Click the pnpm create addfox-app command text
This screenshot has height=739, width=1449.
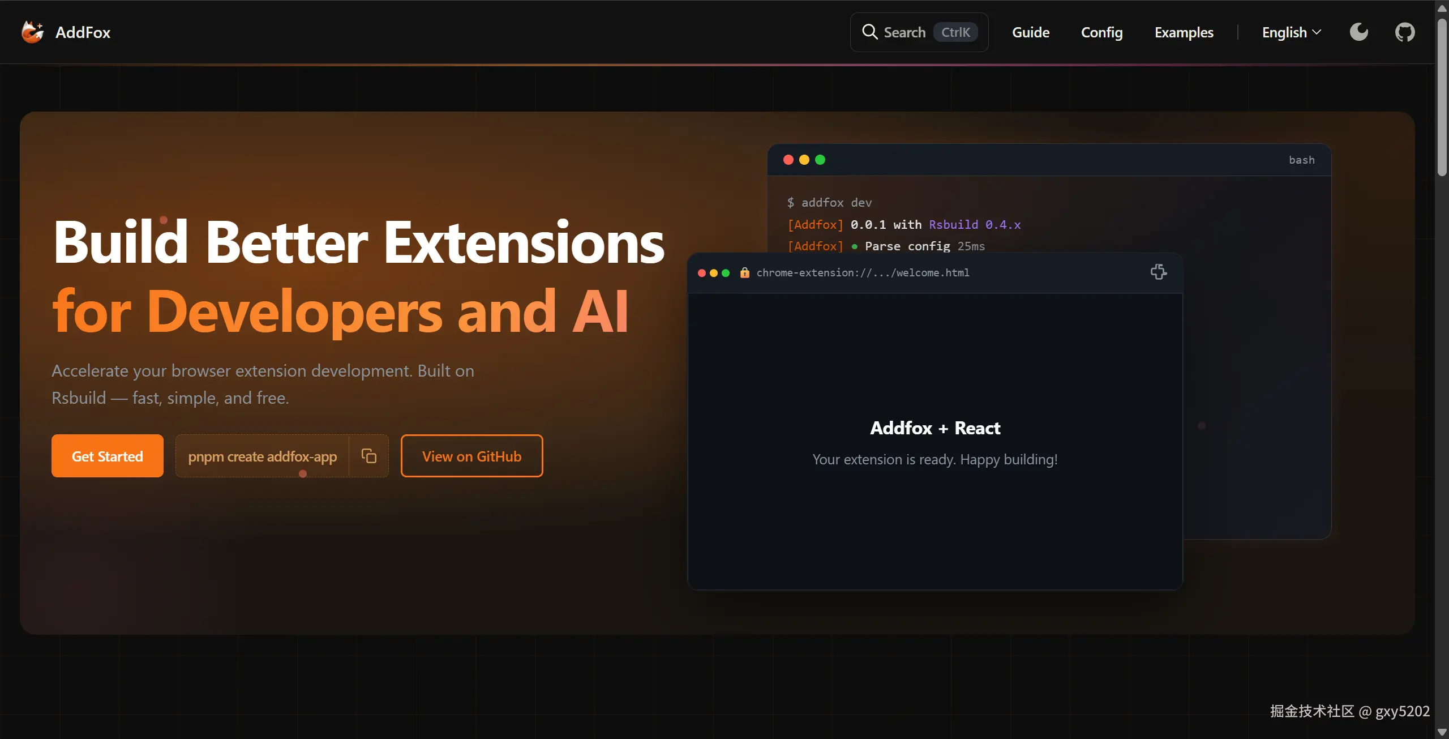[x=262, y=456]
